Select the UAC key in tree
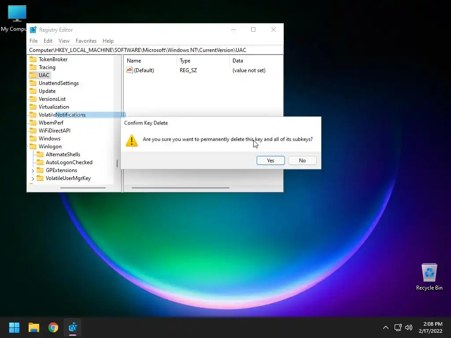 (x=44, y=75)
